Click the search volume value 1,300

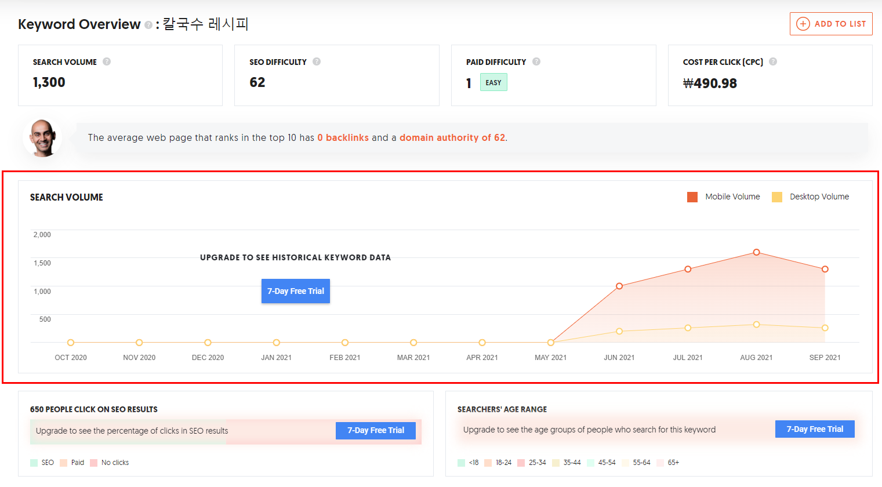49,82
